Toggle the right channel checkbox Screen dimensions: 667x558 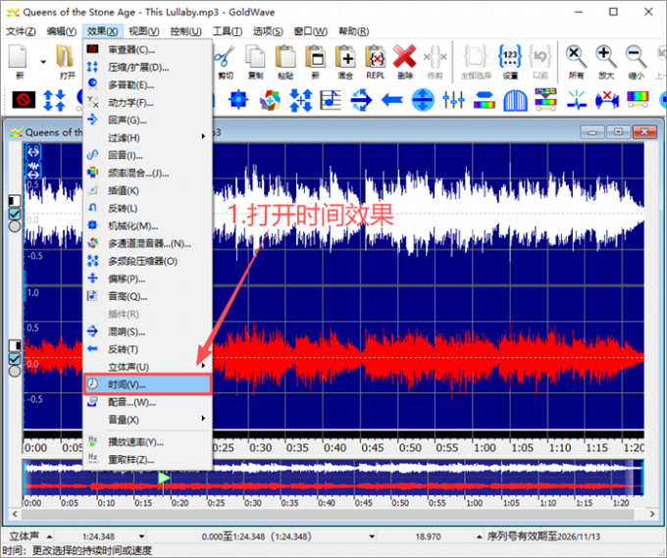15,359
